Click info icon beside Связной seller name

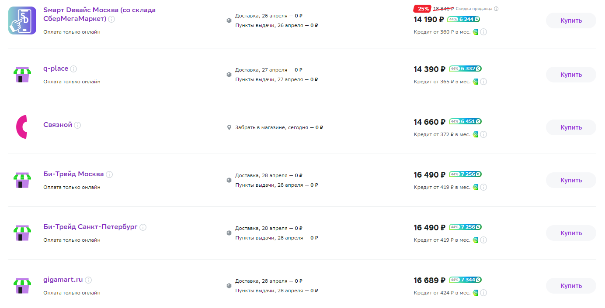77,125
